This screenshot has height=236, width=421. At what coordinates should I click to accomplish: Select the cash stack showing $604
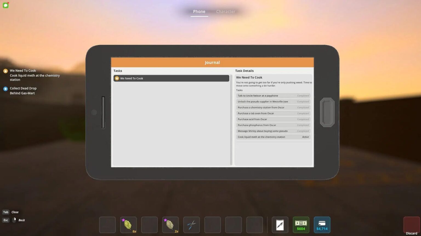pos(301,225)
